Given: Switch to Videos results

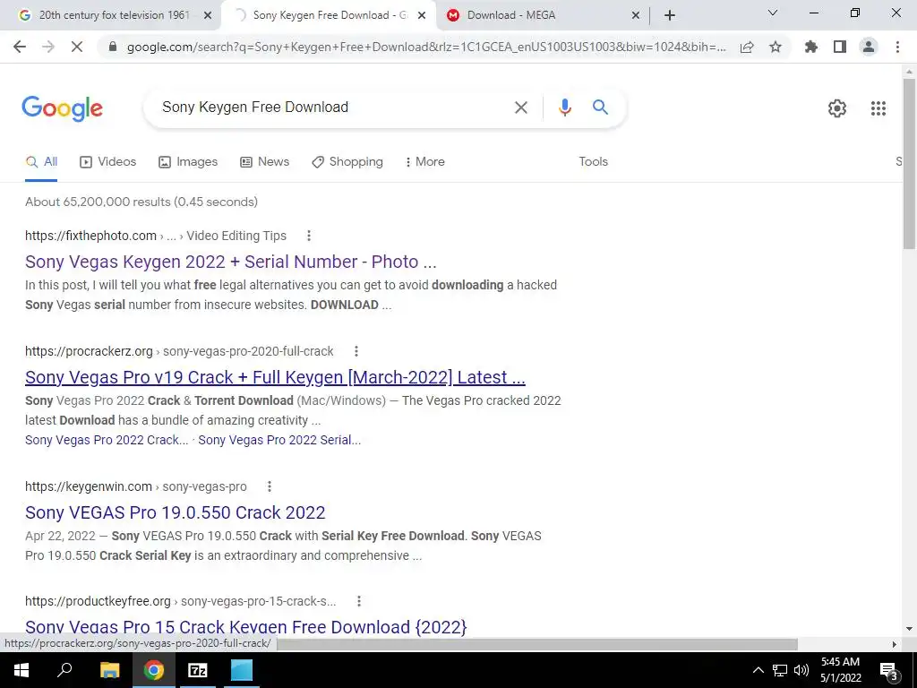Looking at the screenshot, I should [107, 162].
